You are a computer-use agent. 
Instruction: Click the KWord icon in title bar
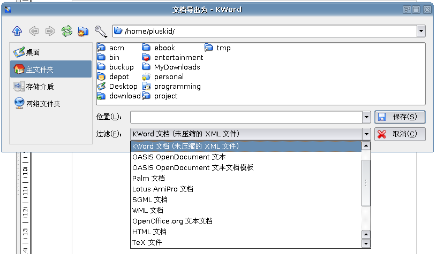[x=8, y=10]
